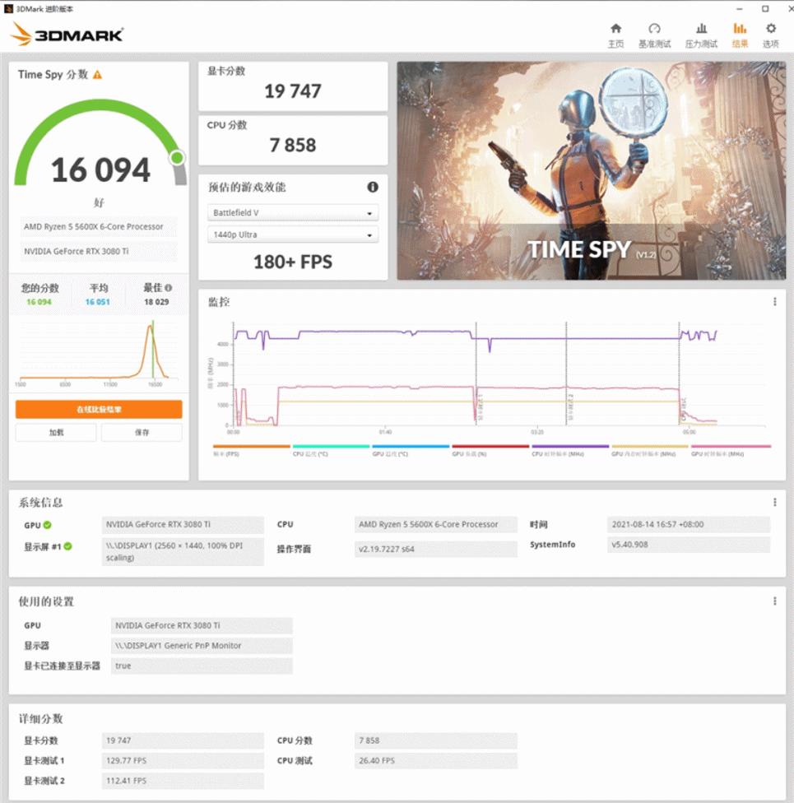The height and width of the screenshot is (803, 794).
Task: Open the Home (主页) tab
Action: pos(615,35)
